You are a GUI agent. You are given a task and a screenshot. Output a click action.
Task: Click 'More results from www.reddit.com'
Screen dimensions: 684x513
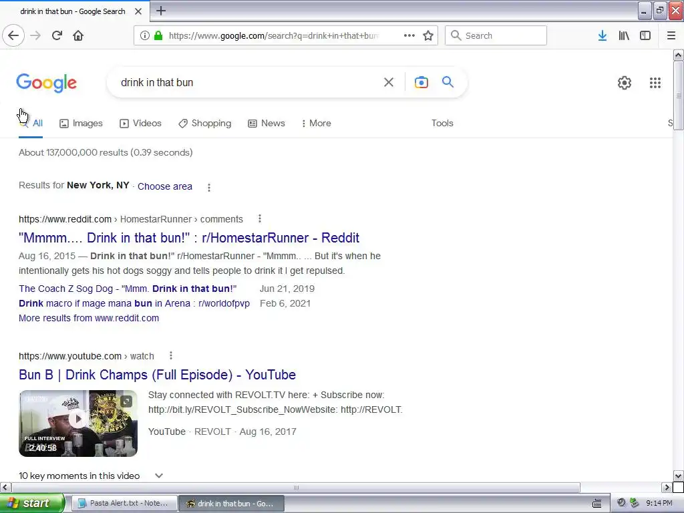click(89, 318)
